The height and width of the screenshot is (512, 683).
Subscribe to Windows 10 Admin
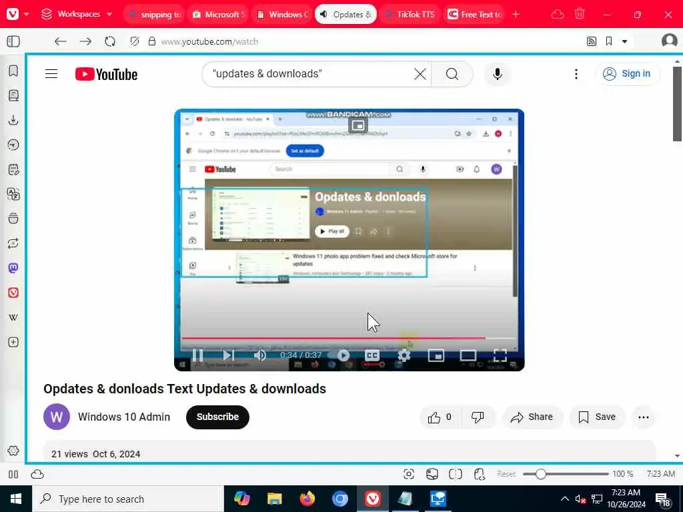[x=218, y=417]
